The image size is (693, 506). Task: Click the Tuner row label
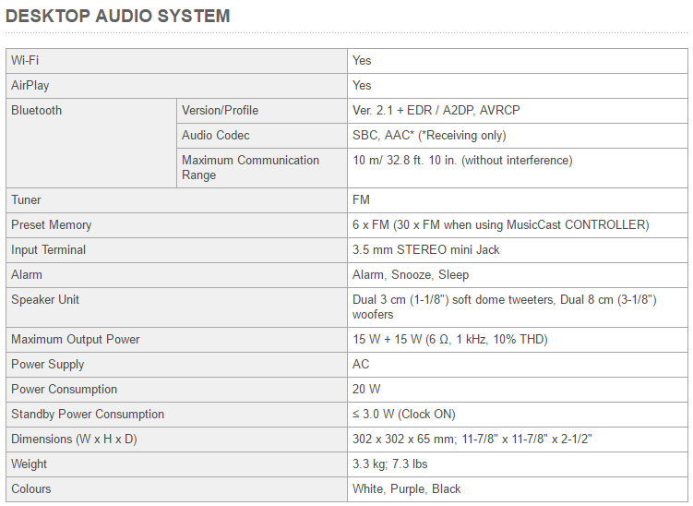pos(26,199)
